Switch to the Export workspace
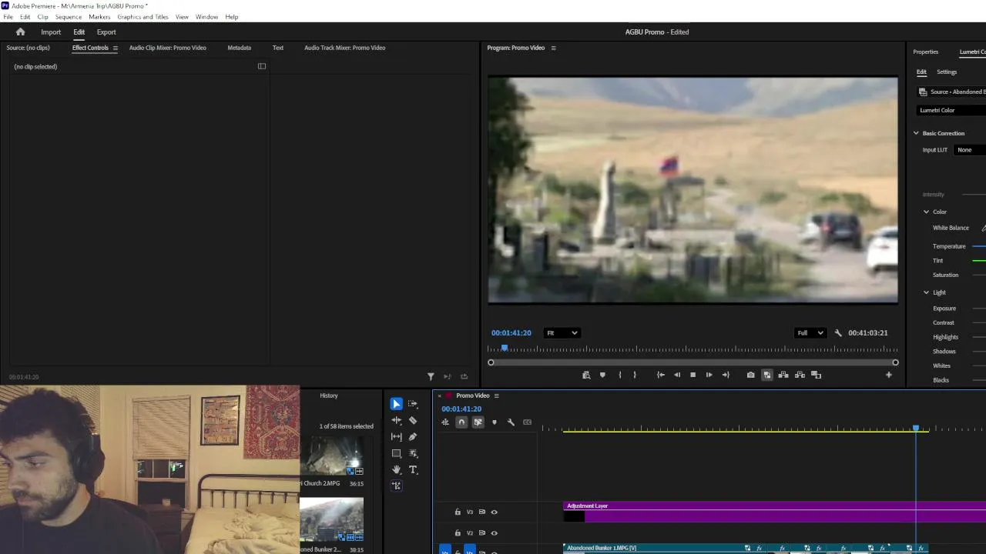The height and width of the screenshot is (554, 986). pyautogui.click(x=106, y=32)
